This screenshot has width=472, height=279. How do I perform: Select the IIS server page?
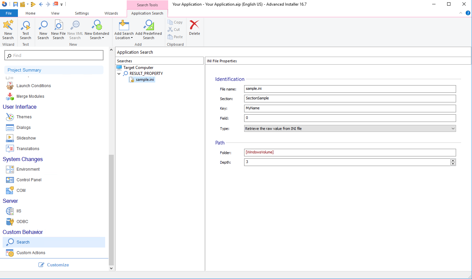(19, 211)
